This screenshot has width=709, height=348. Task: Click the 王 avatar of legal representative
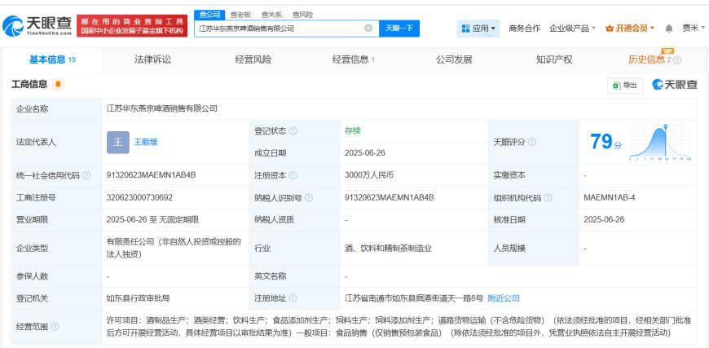118,143
